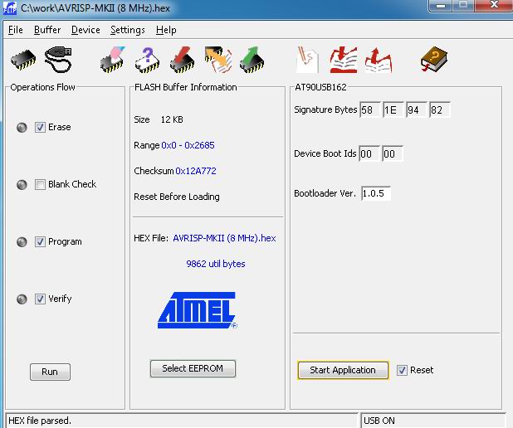Click the USB ON status indicator
Viewport: 513px width, 428px height.
click(x=379, y=421)
